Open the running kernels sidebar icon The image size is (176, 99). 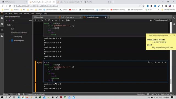tap(2, 24)
